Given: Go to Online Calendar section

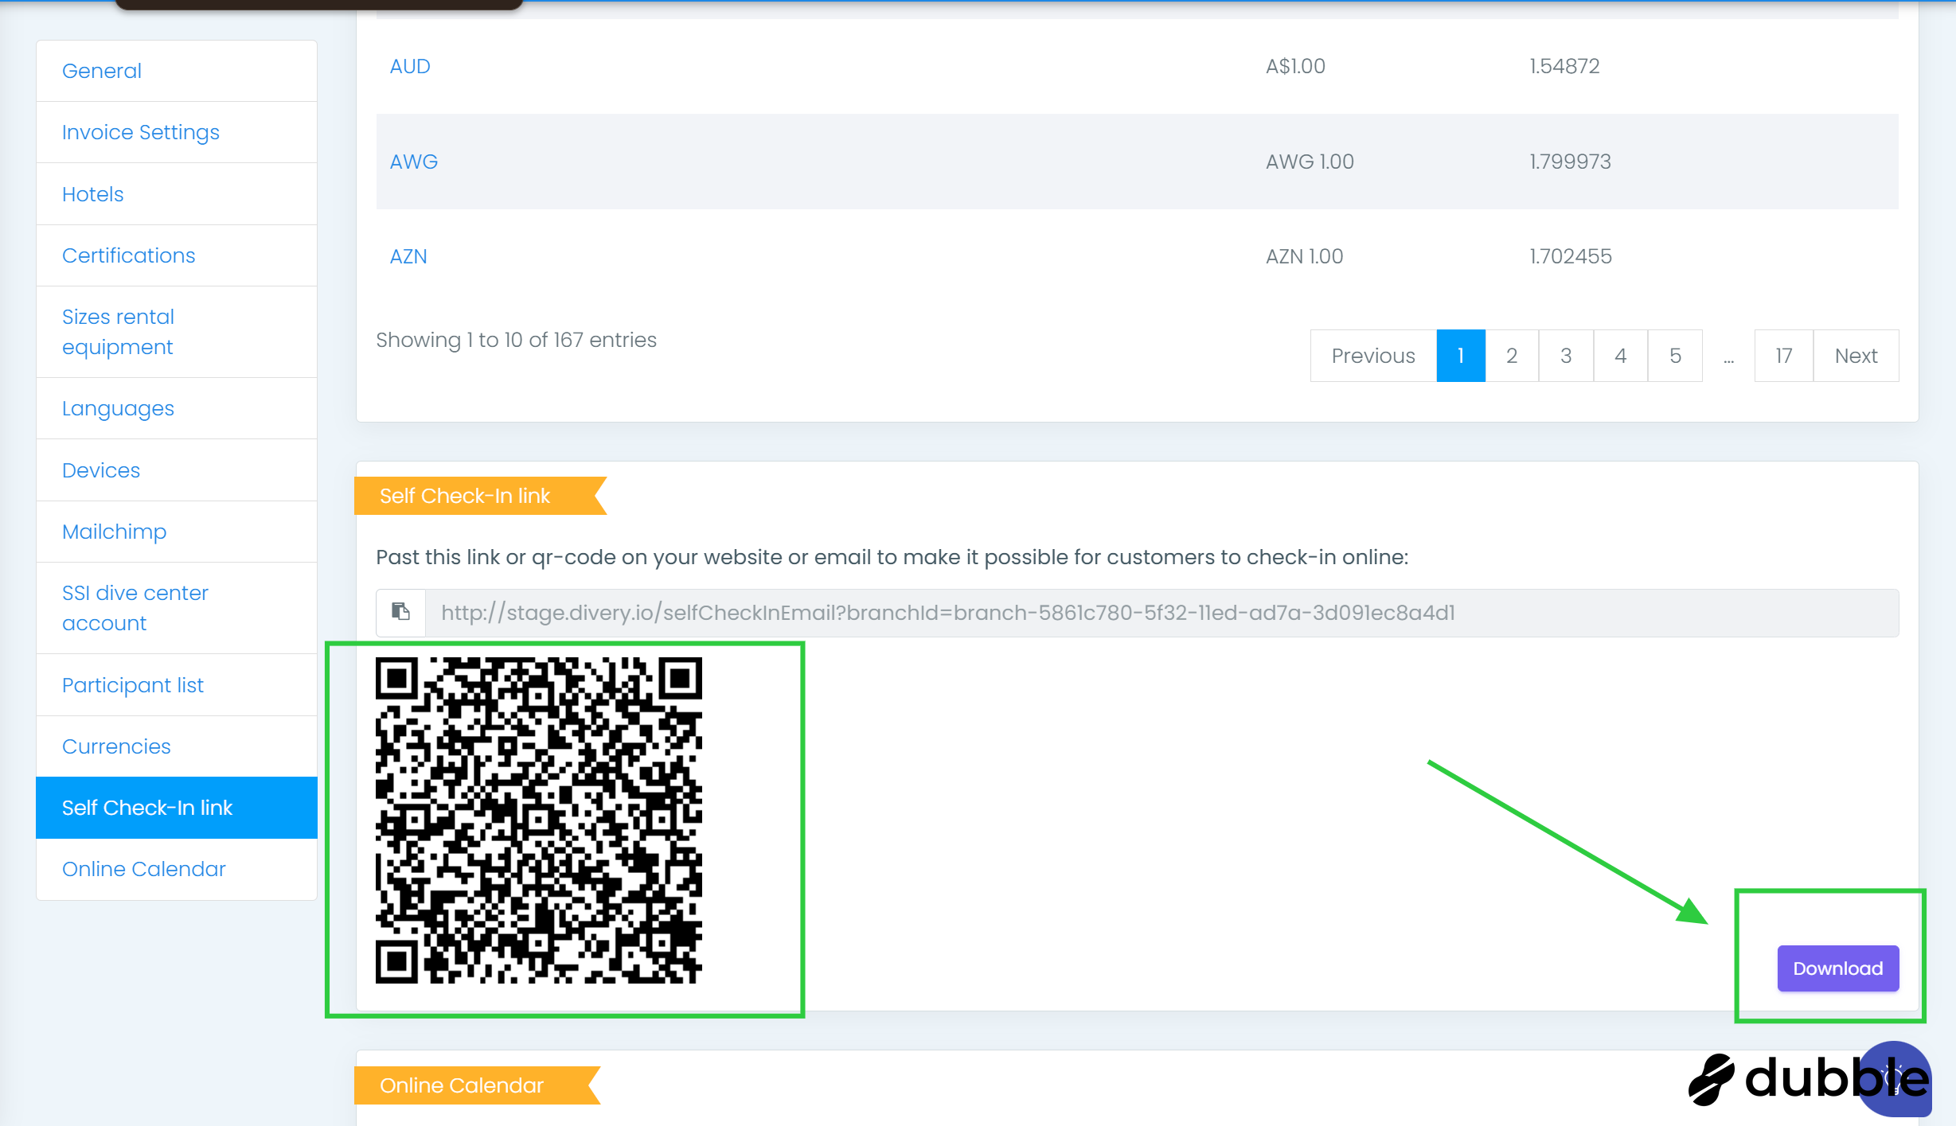Looking at the screenshot, I should tap(144, 869).
